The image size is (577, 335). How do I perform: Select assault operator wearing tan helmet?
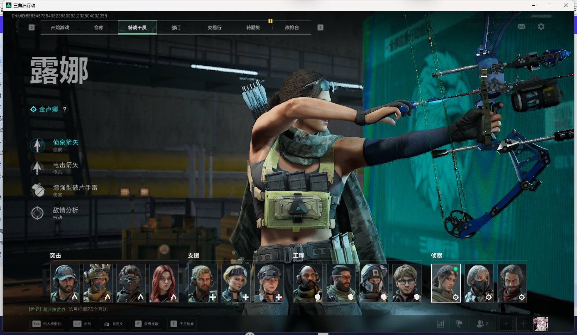98,283
